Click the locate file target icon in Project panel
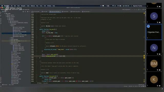Screen dimensions: 164x92 click(x=23, y=12)
